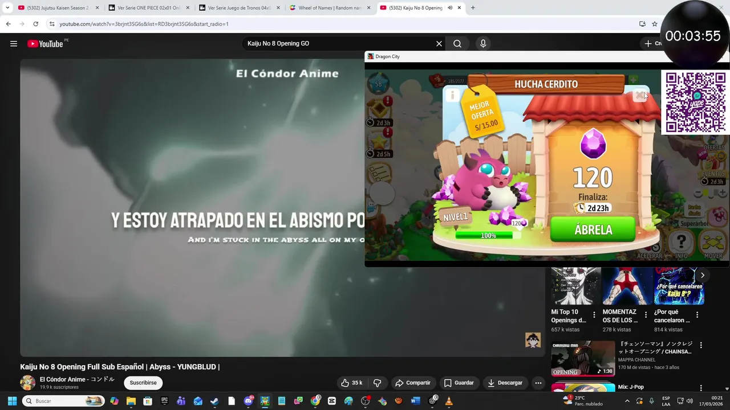This screenshot has height=410, width=730.
Task: Open the Mix: J-Pop title
Action: pos(631,387)
